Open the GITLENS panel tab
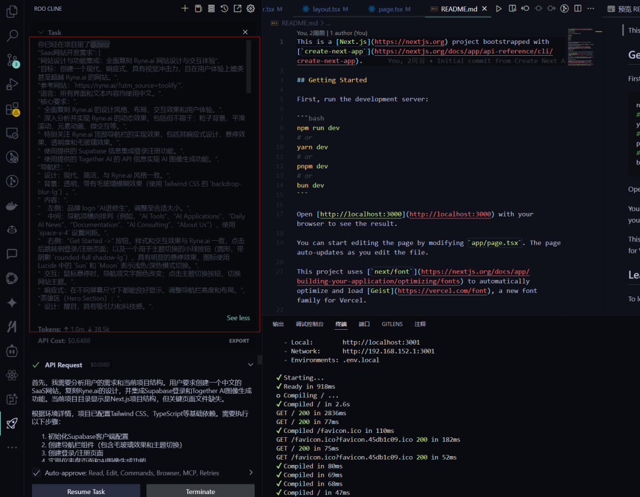The width and height of the screenshot is (640, 497). pyautogui.click(x=392, y=324)
